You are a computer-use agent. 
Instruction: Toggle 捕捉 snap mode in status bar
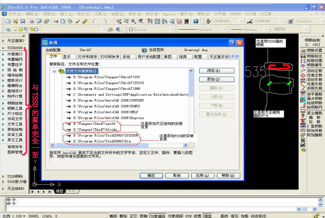pyautogui.click(x=113, y=216)
